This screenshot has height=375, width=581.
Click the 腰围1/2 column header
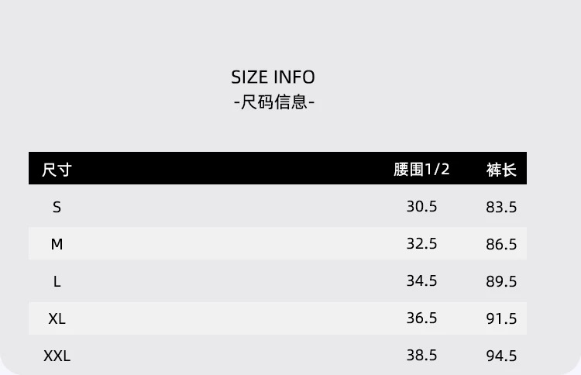[421, 170]
